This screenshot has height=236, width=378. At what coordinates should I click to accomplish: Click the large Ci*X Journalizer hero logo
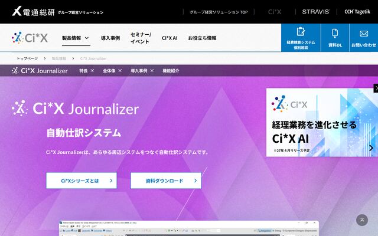75,109
